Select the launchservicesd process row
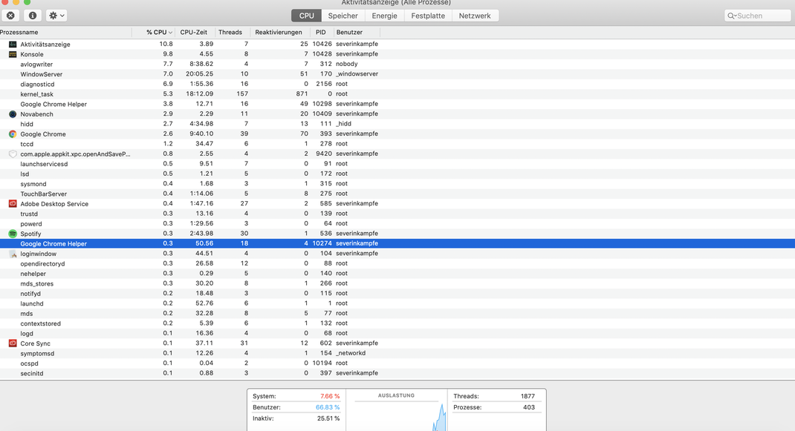 click(x=397, y=164)
